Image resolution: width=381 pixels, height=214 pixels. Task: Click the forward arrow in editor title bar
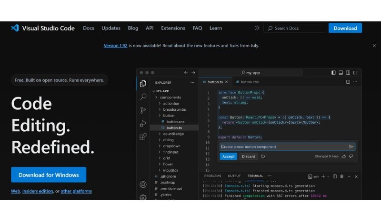pyautogui.click(x=193, y=73)
